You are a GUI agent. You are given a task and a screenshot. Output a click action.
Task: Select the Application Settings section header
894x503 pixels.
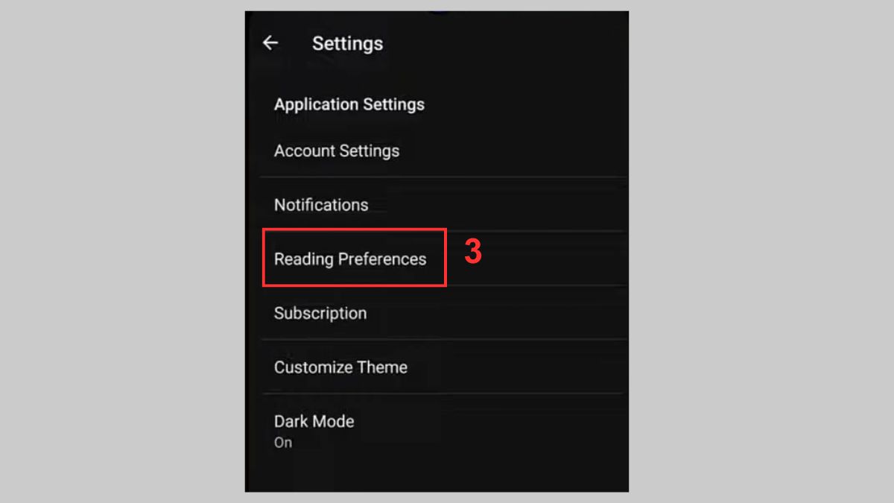click(349, 104)
